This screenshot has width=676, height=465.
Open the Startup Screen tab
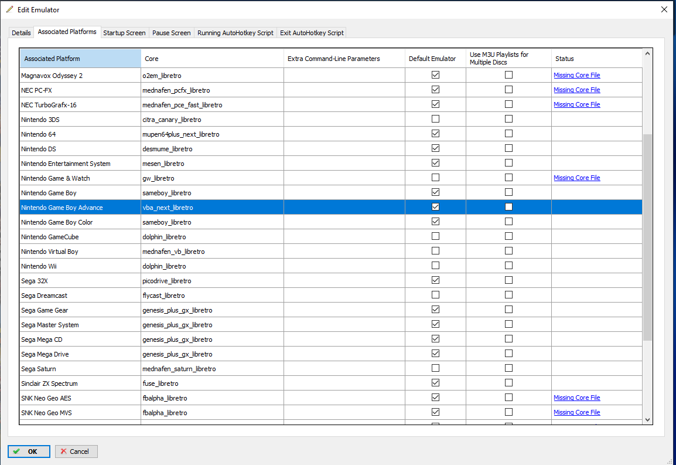(124, 33)
